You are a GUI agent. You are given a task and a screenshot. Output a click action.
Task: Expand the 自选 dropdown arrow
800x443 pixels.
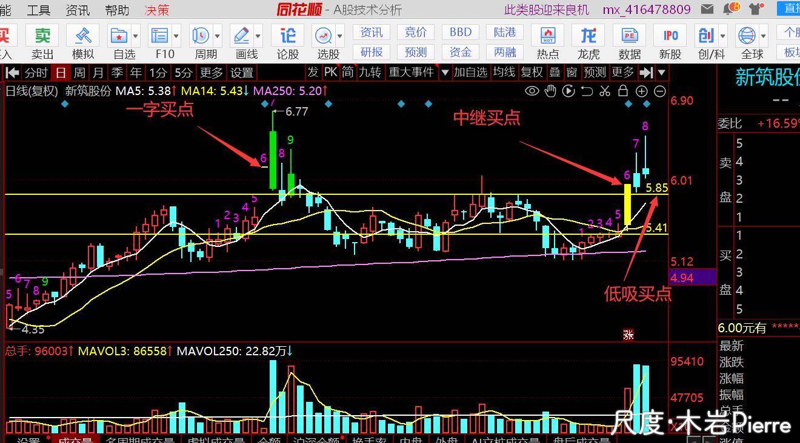click(135, 36)
